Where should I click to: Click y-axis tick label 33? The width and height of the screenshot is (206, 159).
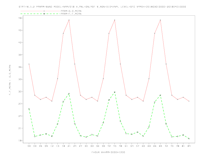pos(20,79)
